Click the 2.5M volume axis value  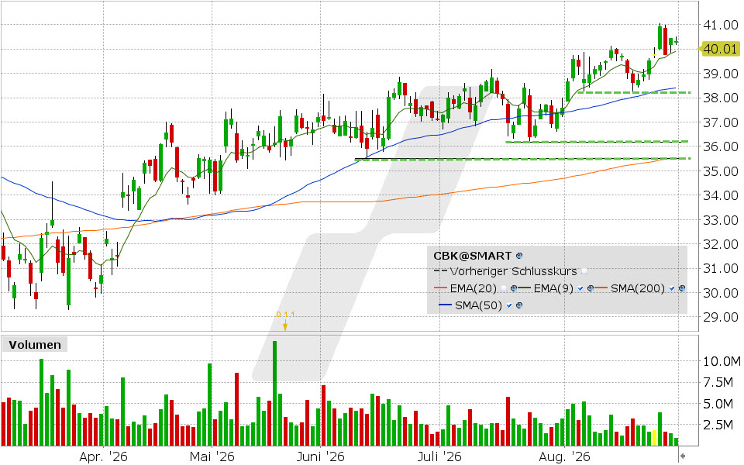718,425
